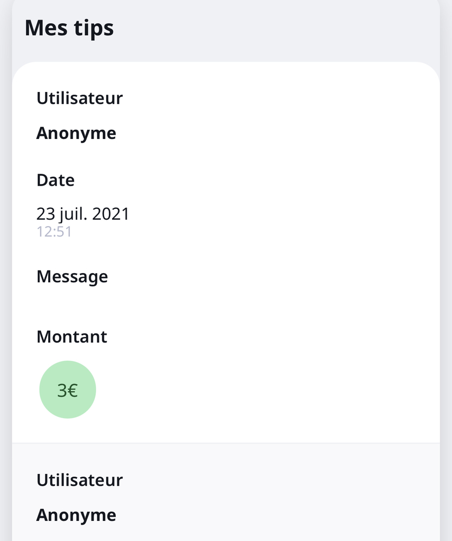452x541 pixels.
Task: Click the green 3€ amount badge
Action: click(x=68, y=390)
